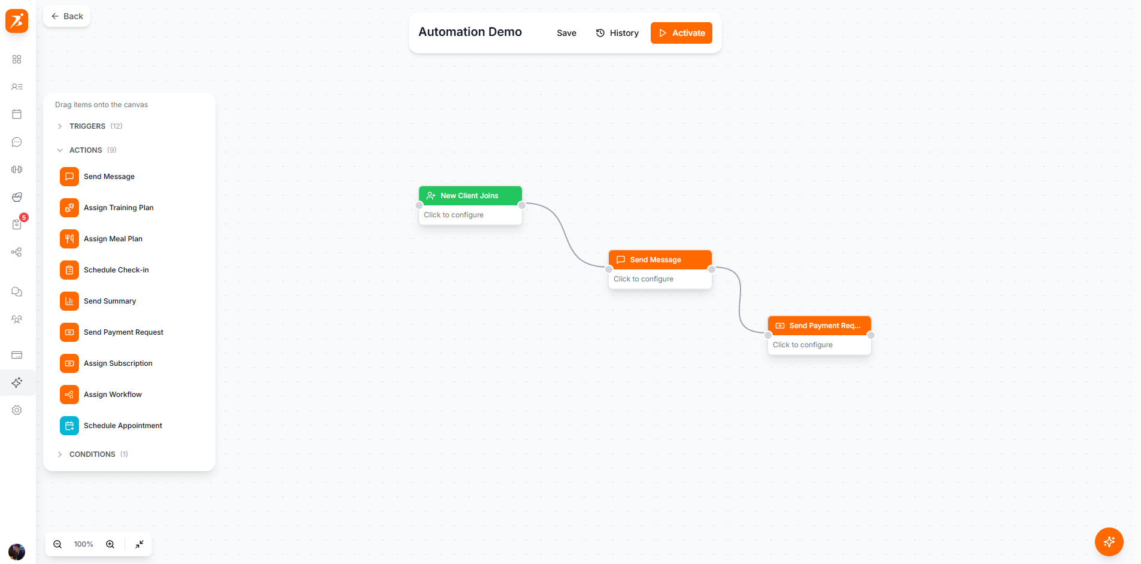Open the clipboard icon with 5 notifications
This screenshot has width=1141, height=564.
point(17,225)
